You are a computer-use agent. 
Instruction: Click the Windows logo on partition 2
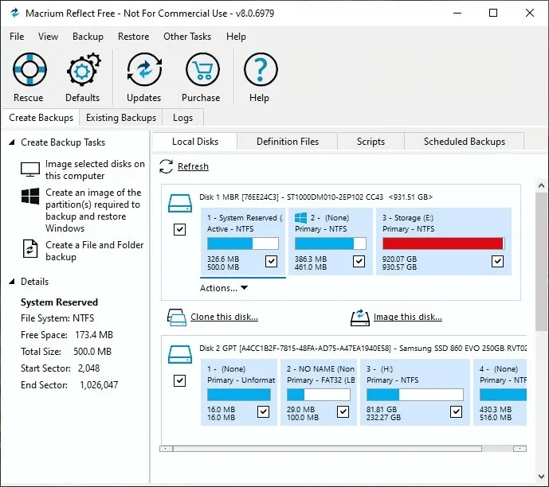[300, 218]
